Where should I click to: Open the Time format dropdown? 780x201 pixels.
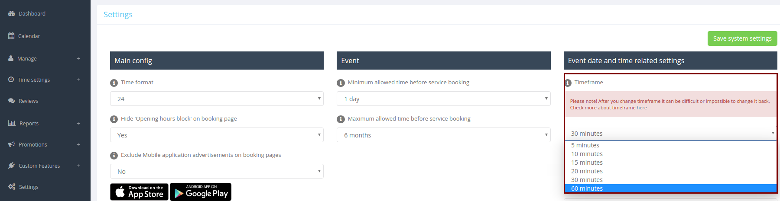click(x=217, y=99)
